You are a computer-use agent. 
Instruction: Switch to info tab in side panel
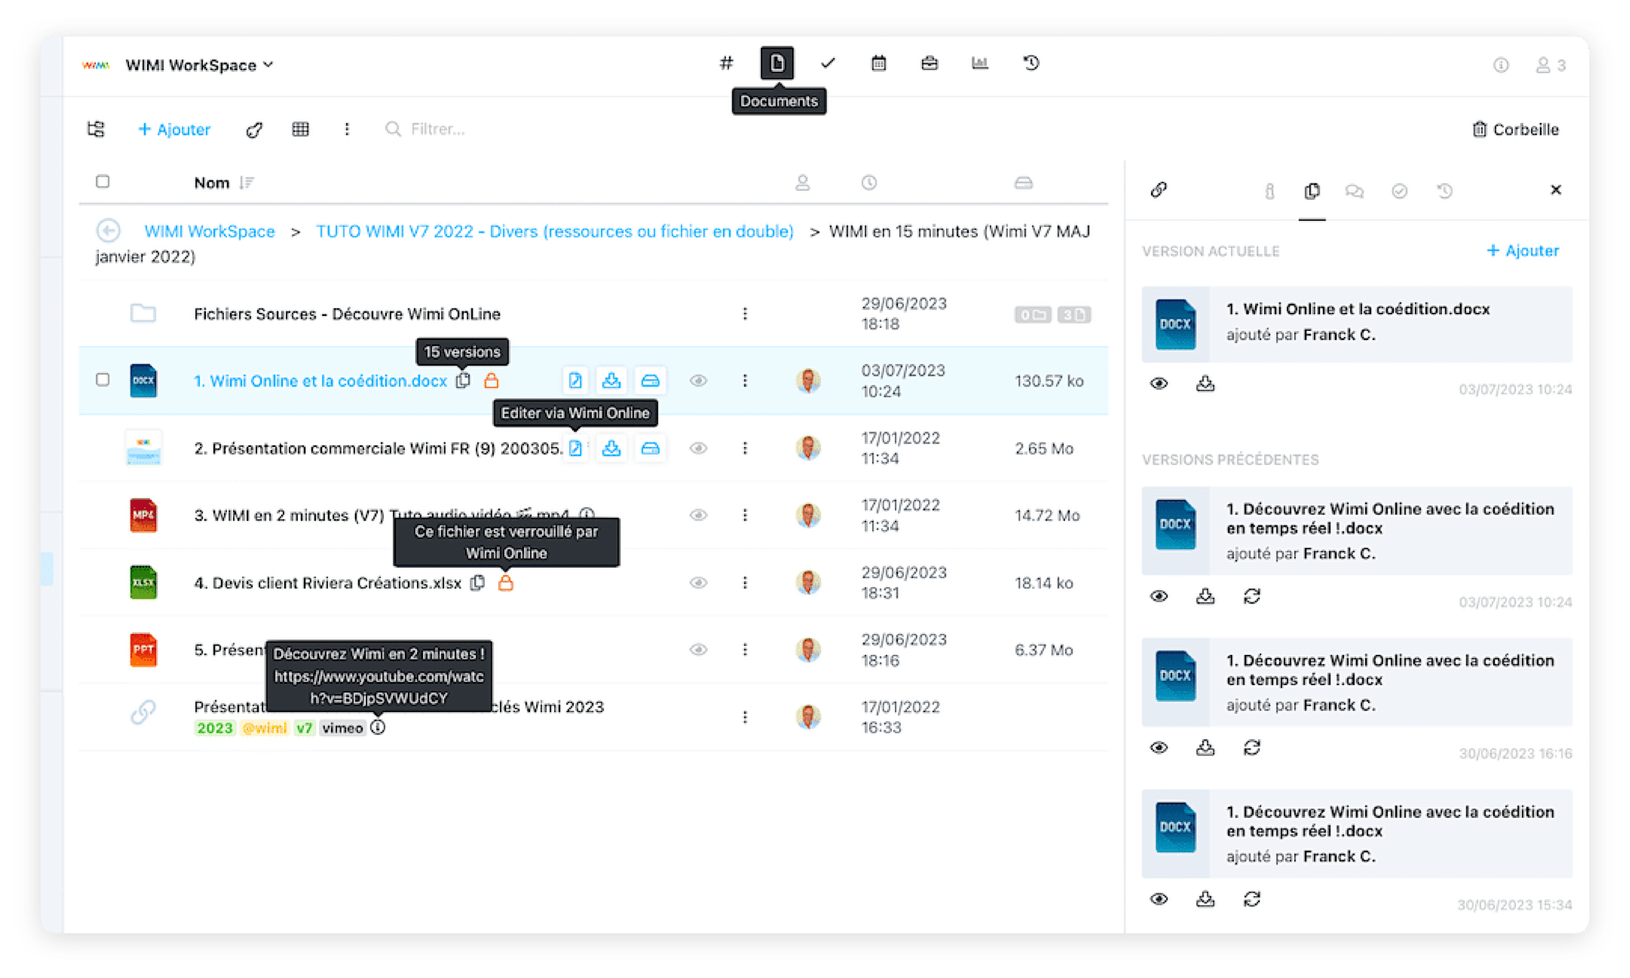(x=1269, y=191)
